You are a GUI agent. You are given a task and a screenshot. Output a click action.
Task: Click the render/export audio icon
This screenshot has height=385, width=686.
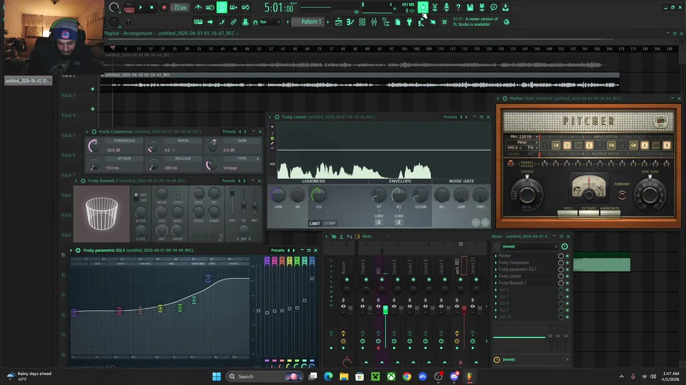[482, 7]
